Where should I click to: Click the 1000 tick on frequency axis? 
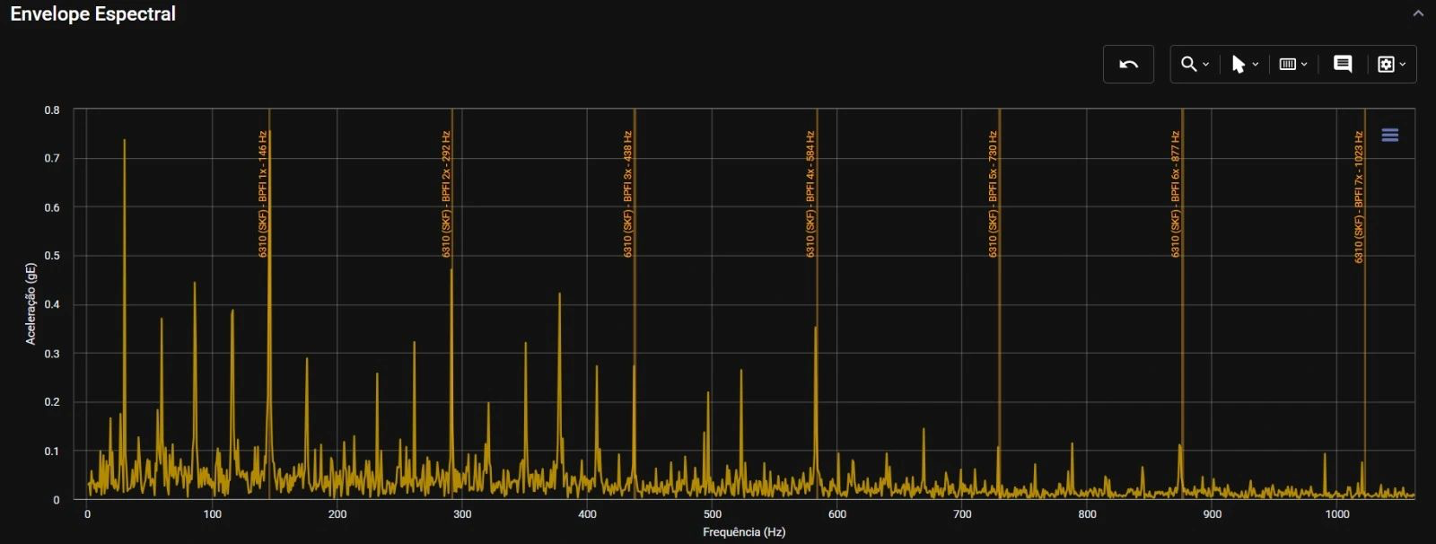coord(1337,514)
